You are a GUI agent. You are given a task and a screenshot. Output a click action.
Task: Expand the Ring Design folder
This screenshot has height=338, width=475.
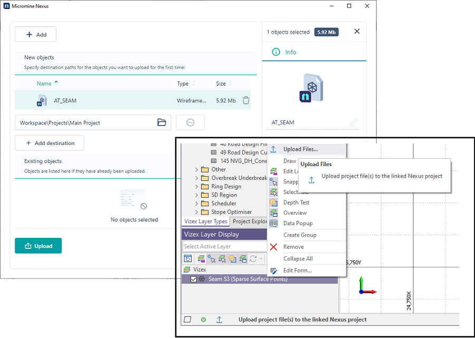tap(197, 186)
